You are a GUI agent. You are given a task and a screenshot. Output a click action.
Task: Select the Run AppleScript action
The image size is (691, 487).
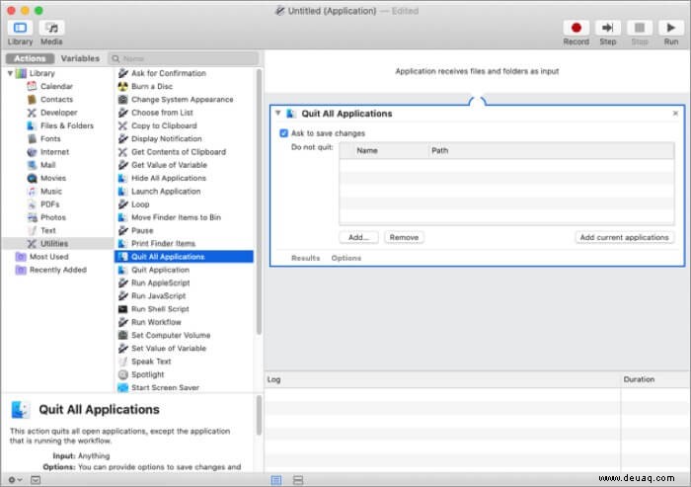pyautogui.click(x=160, y=283)
